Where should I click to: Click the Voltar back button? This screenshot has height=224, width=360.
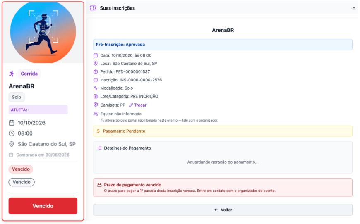[x=223, y=210]
